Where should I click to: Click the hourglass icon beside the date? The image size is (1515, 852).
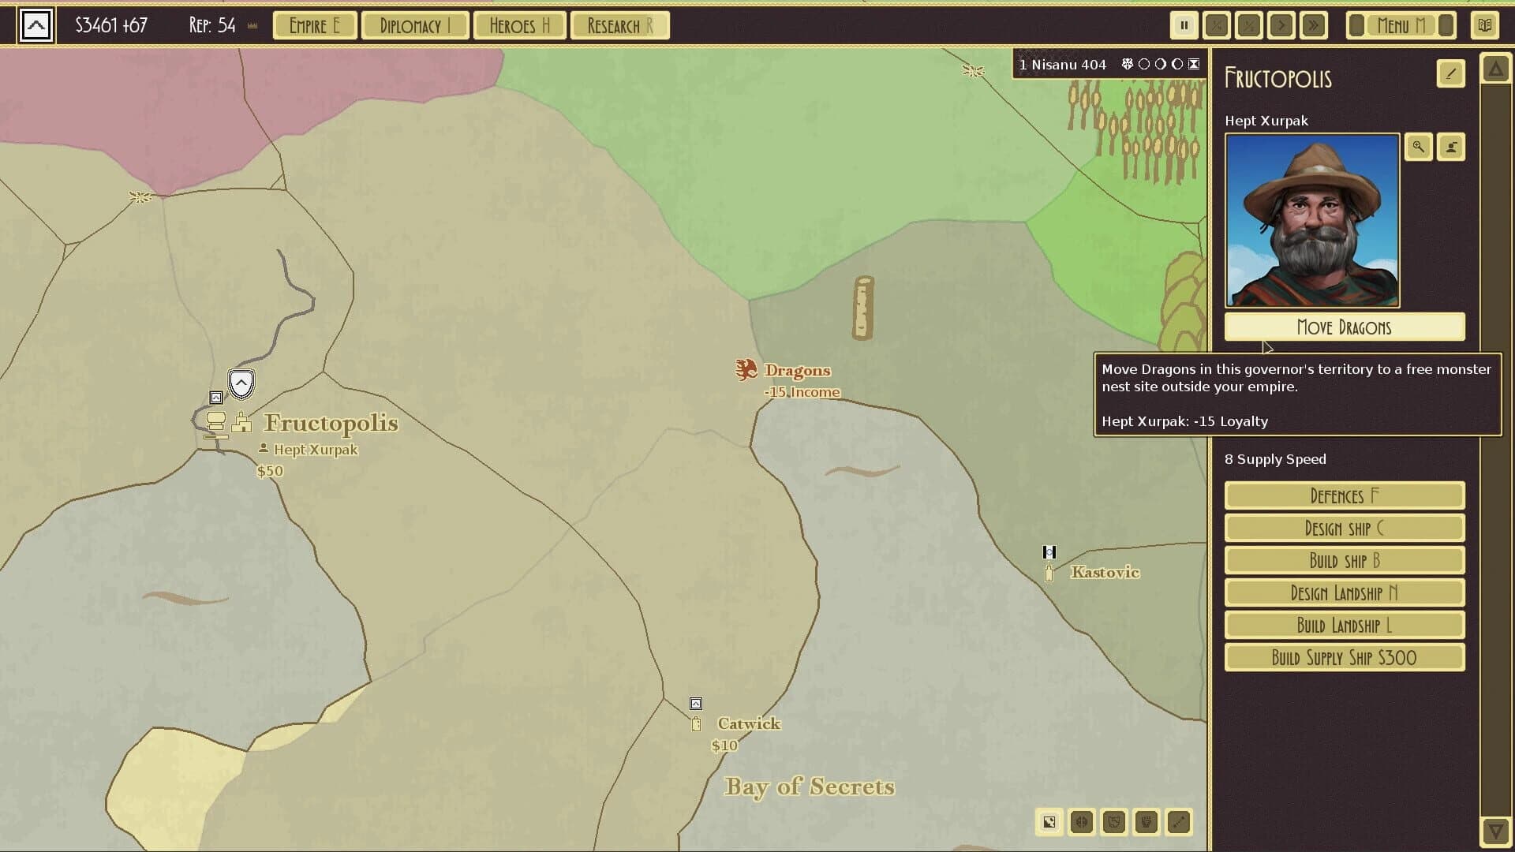tap(1192, 64)
